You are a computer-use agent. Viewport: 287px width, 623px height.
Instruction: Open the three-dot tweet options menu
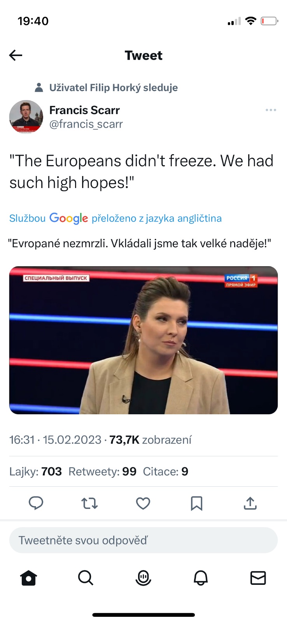pos(271,110)
